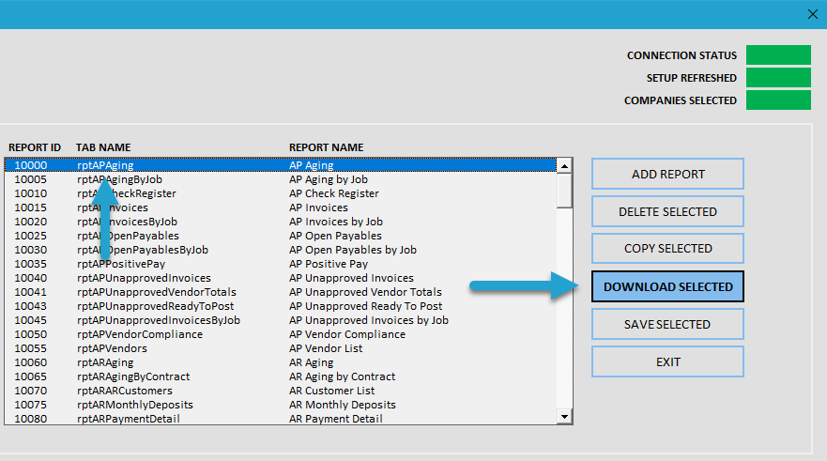Select the 'AP Invoices' report row

point(281,207)
